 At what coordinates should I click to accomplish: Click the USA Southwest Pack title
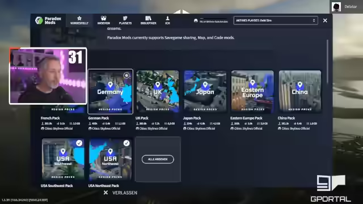point(57,186)
